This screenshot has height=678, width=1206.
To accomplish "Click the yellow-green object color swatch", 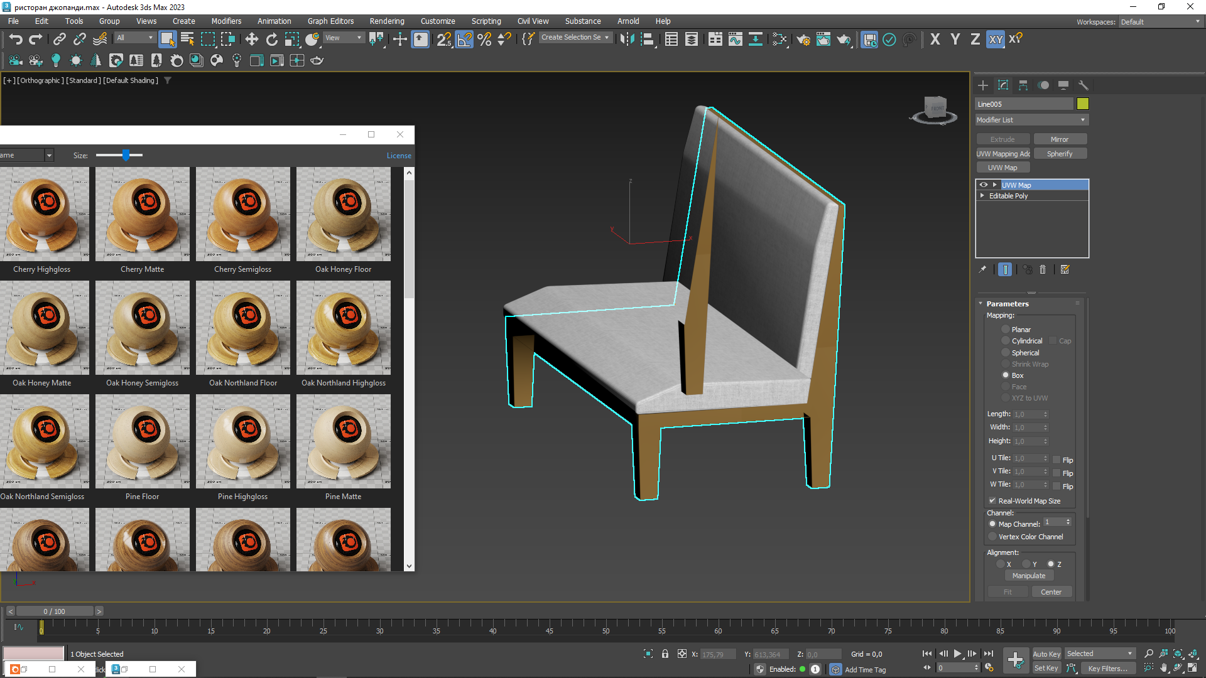I will point(1082,104).
